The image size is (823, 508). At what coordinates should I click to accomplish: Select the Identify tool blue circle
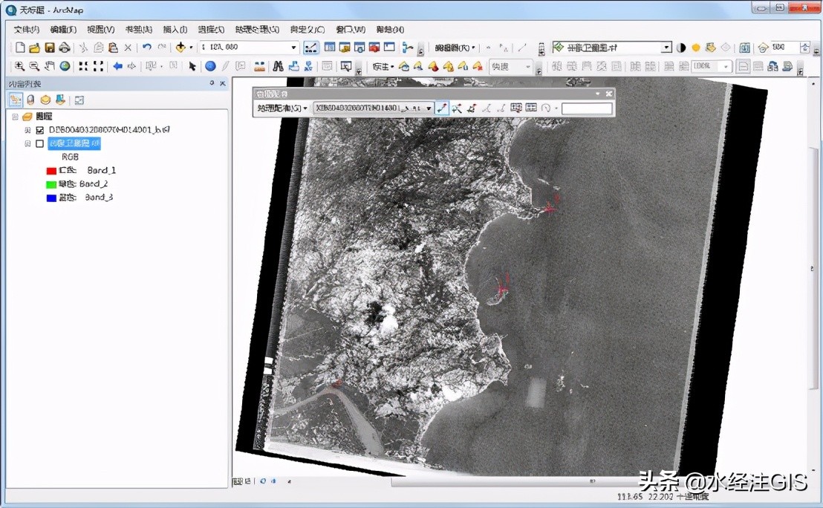210,66
